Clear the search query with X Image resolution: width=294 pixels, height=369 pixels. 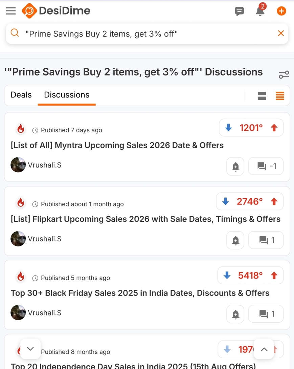[280, 33]
